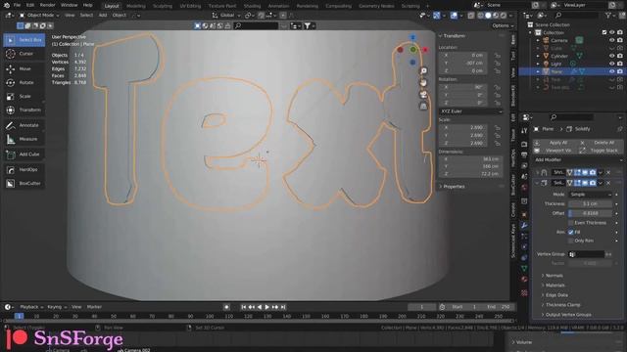This screenshot has width=627, height=352.
Task: Open the Render properties tab icon
Action: [524, 144]
